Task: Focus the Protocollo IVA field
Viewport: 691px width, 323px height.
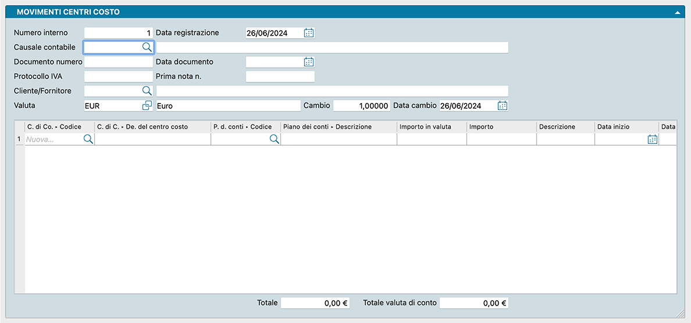Action: pos(118,76)
